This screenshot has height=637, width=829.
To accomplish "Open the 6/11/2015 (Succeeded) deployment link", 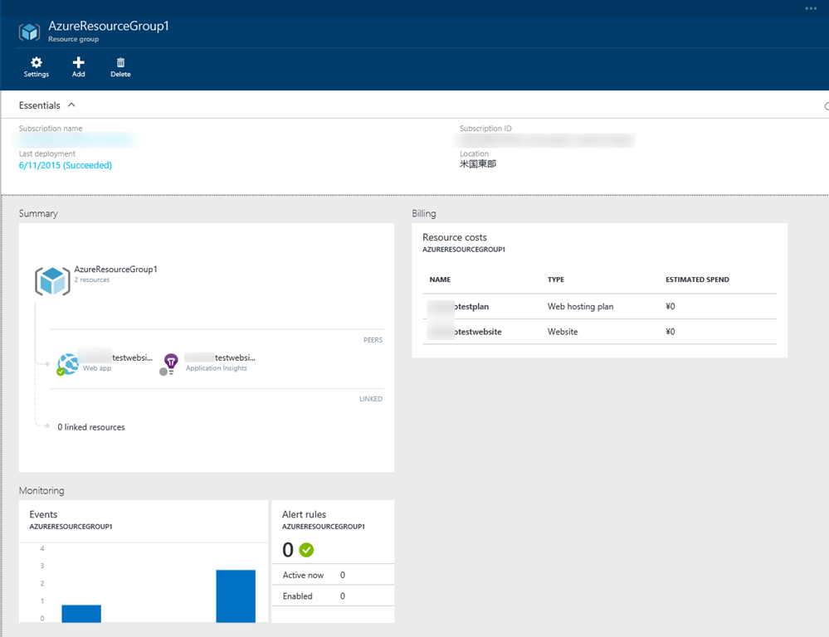I will click(66, 165).
